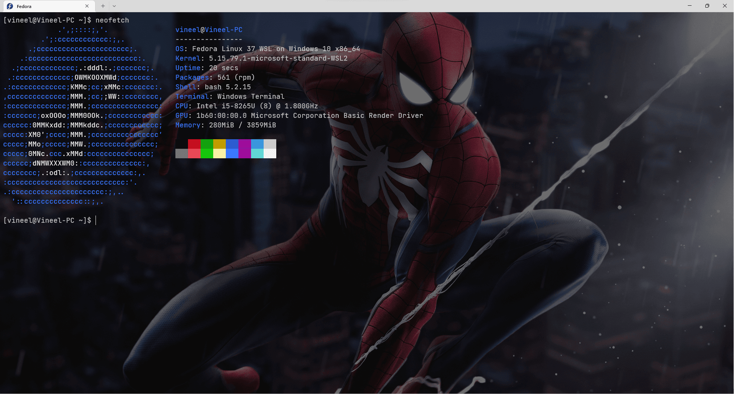
Task: Click the red color block in neofetch palette
Action: click(194, 144)
